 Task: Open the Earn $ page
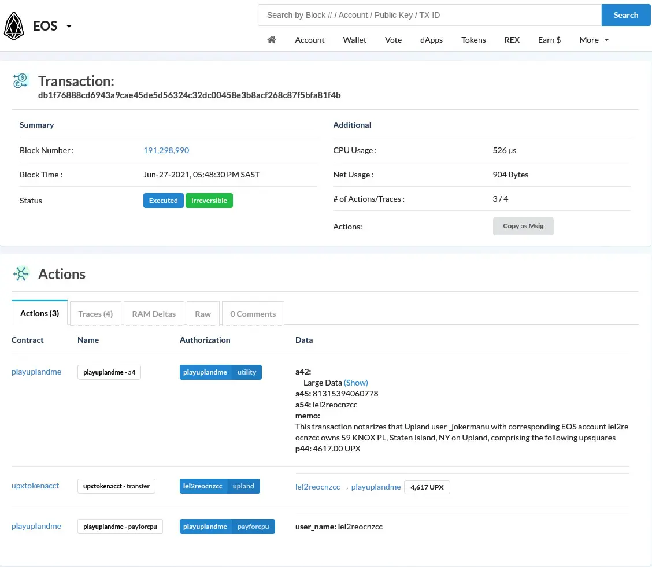pos(549,40)
